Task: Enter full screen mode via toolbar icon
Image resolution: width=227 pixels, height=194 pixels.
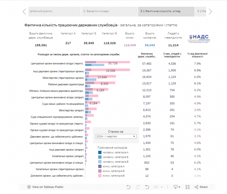Action: 187,187
